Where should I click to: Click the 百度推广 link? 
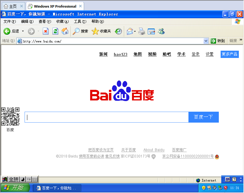179,150
